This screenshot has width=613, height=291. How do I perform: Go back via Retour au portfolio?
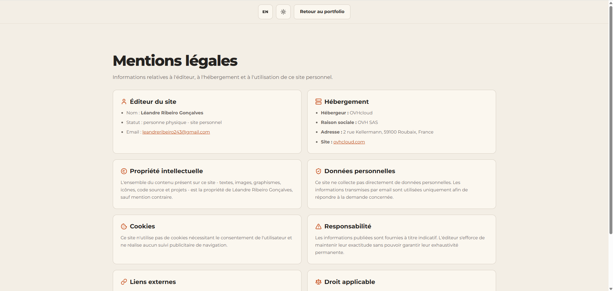point(322,12)
